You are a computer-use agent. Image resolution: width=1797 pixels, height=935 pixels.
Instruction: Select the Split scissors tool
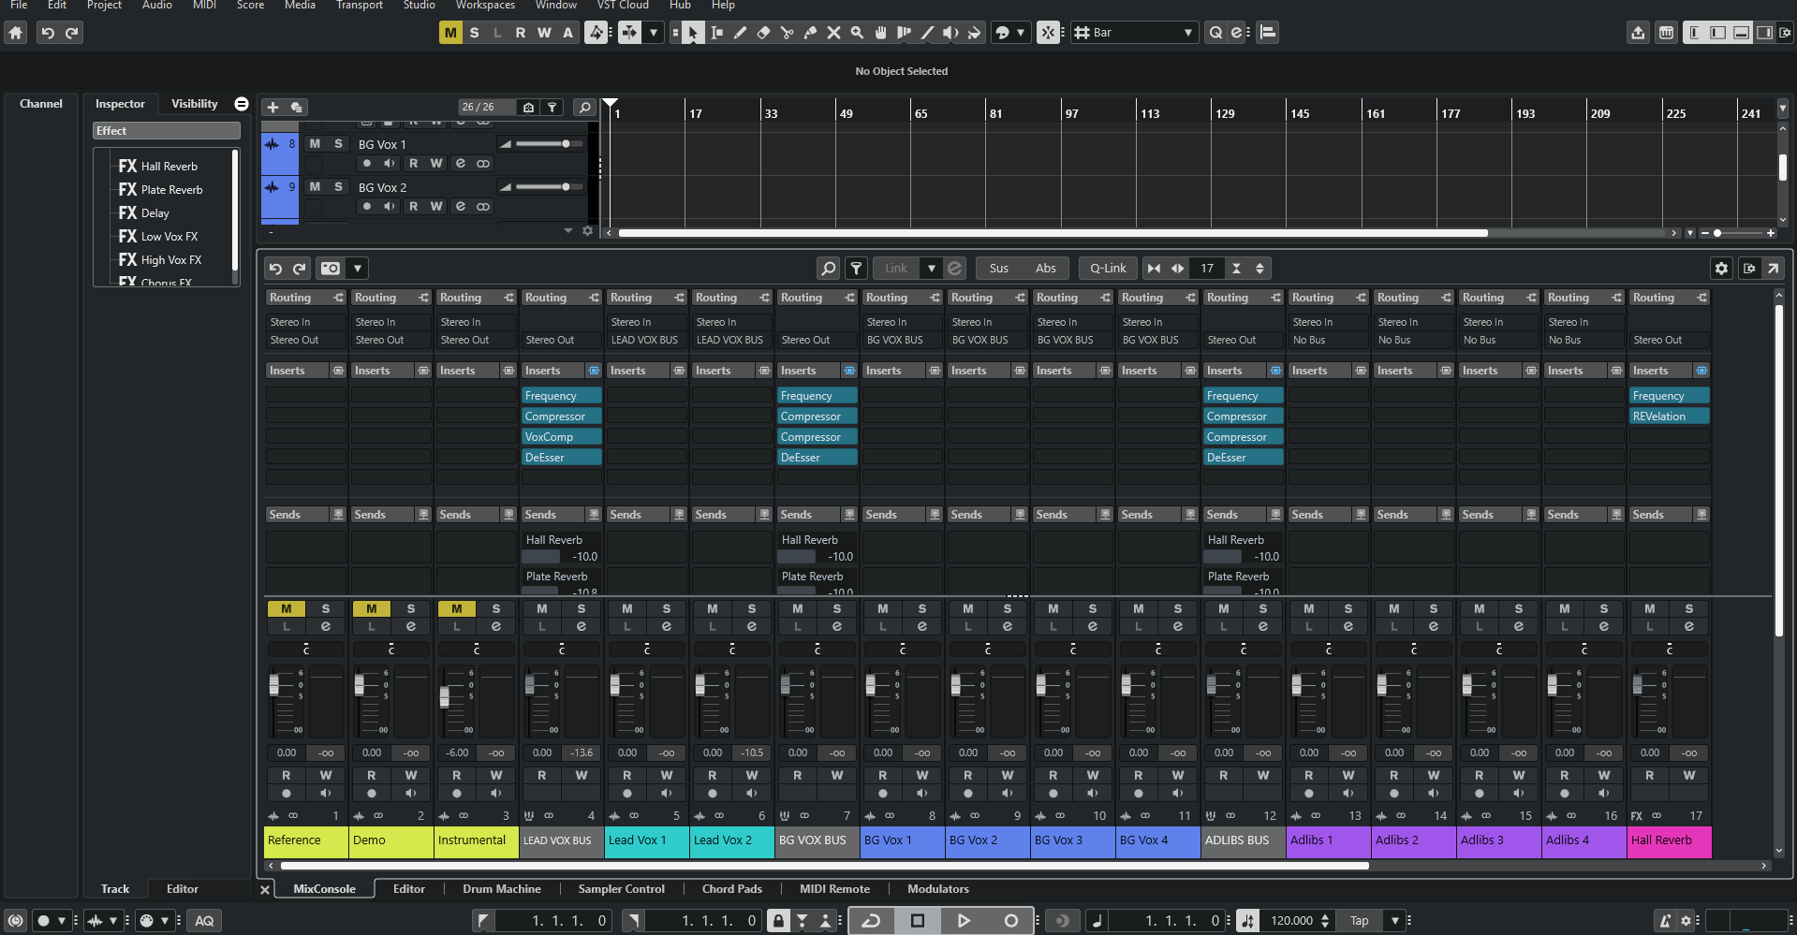coord(788,33)
